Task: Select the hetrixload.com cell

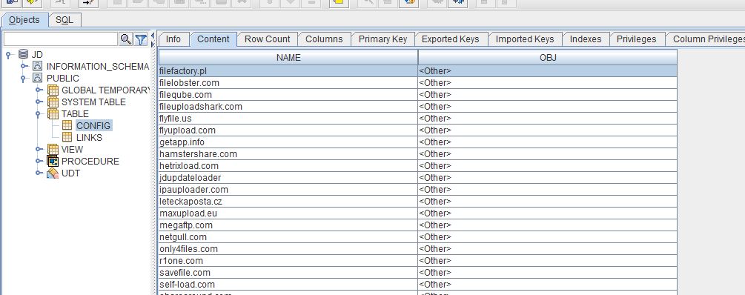Action: pyautogui.click(x=288, y=166)
